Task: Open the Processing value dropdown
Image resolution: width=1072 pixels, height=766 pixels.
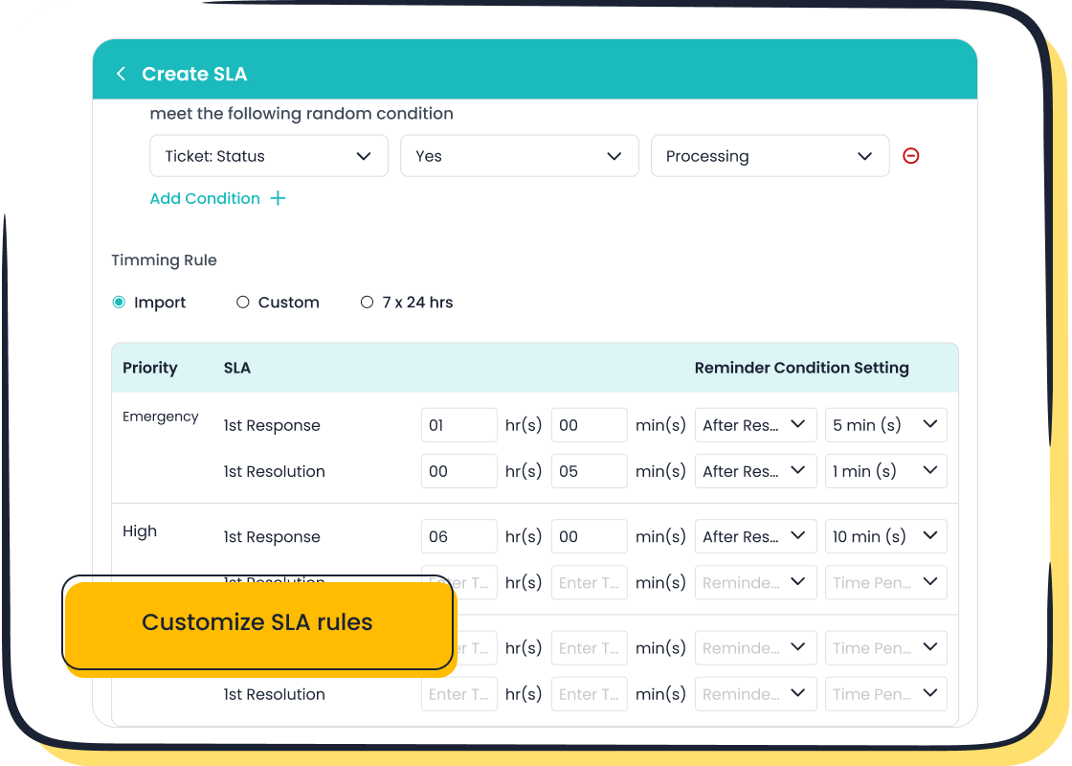Action: [x=770, y=155]
